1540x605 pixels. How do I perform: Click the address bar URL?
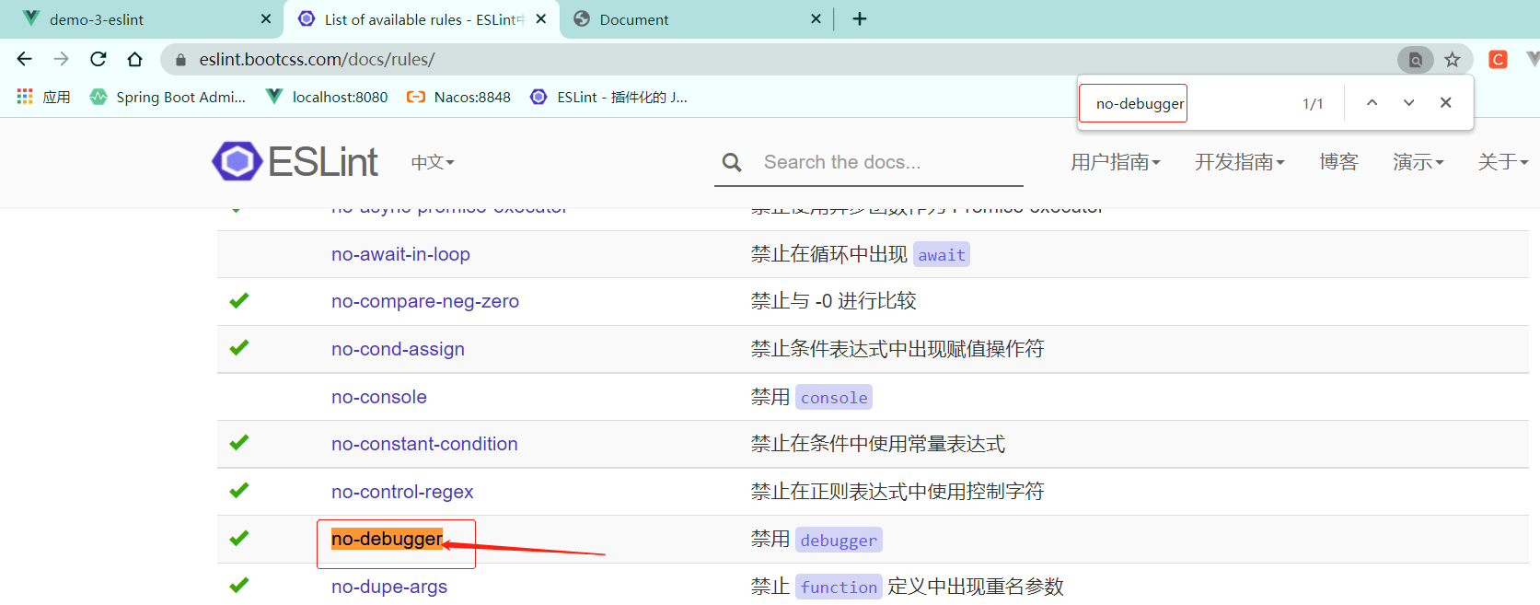coord(317,60)
